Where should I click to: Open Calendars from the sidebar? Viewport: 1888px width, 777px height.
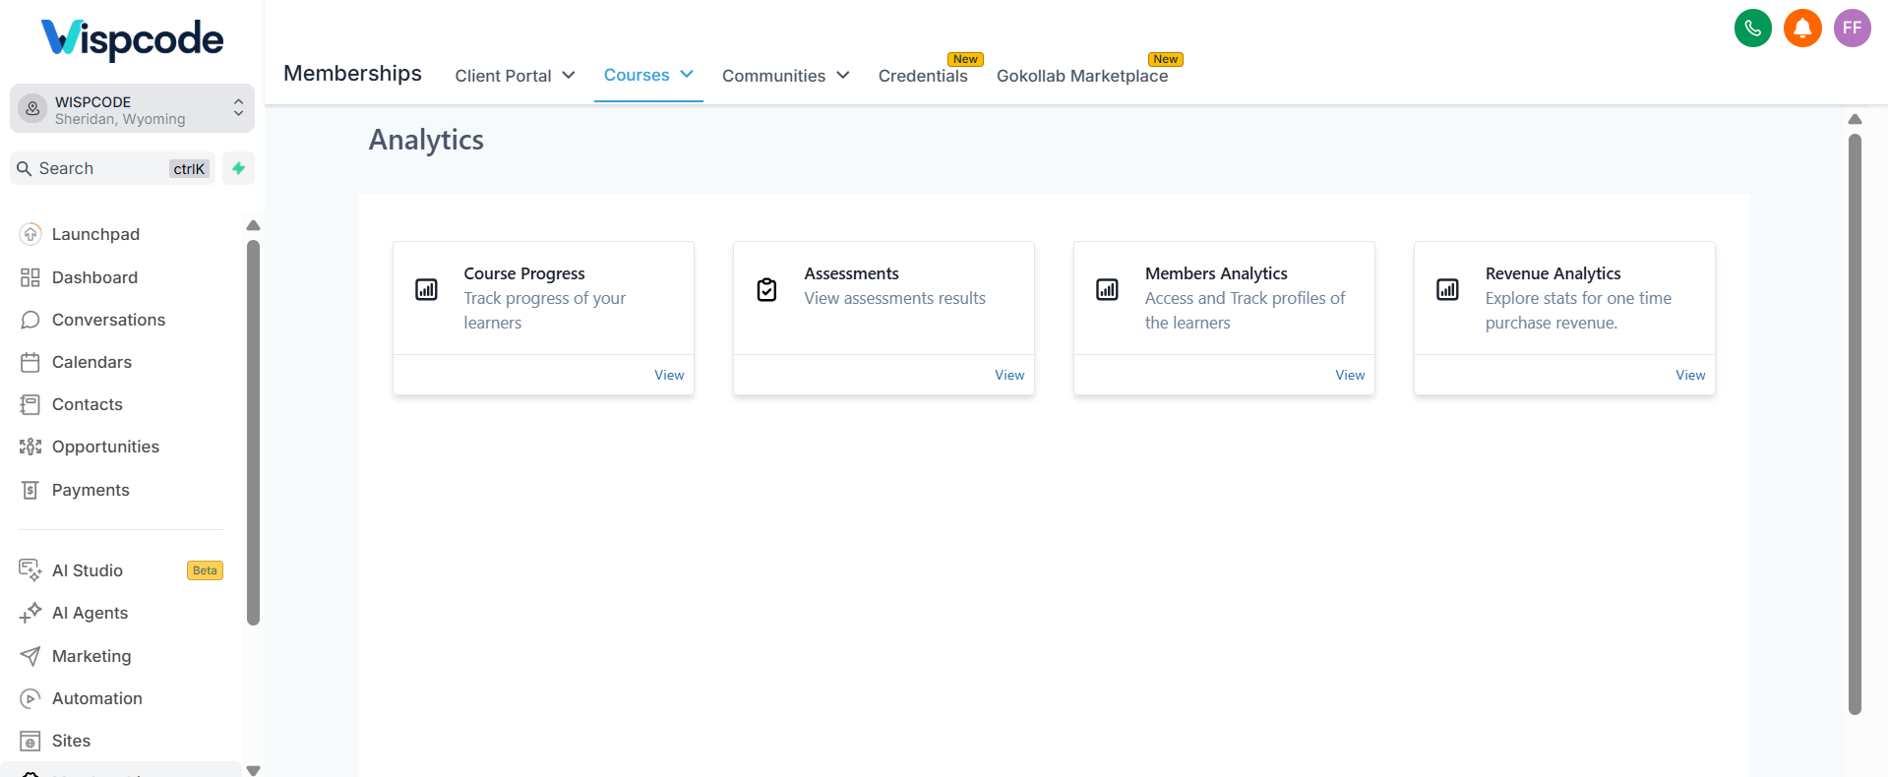point(91,362)
